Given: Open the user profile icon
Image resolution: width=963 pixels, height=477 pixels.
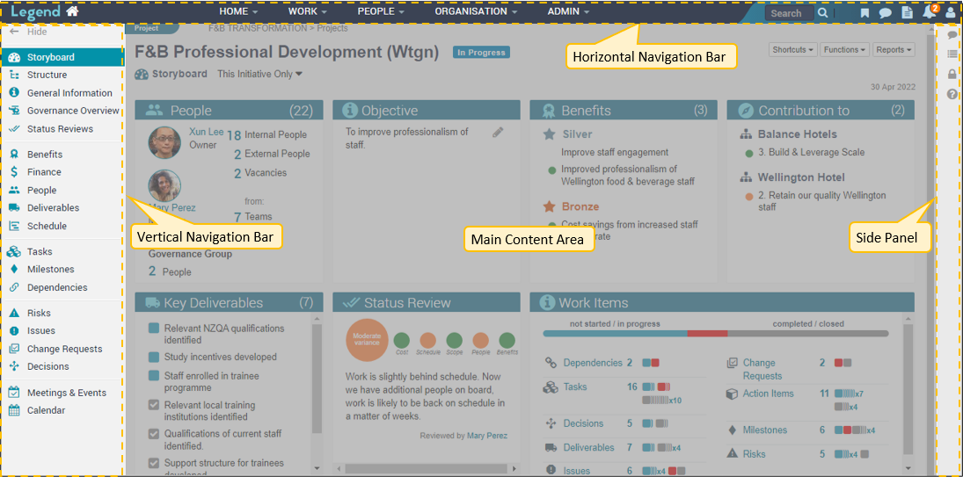Looking at the screenshot, I should click(x=951, y=13).
